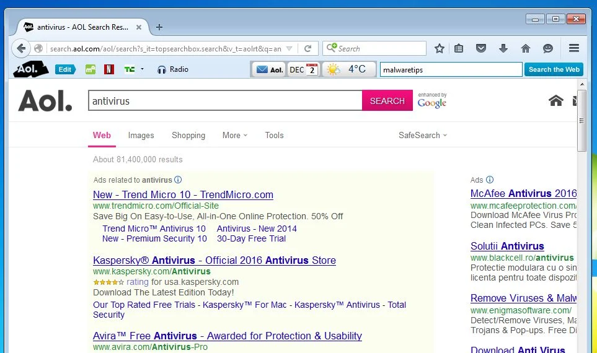
Task: Open Trend Micro Antivirus 10 sublink
Action: point(154,229)
